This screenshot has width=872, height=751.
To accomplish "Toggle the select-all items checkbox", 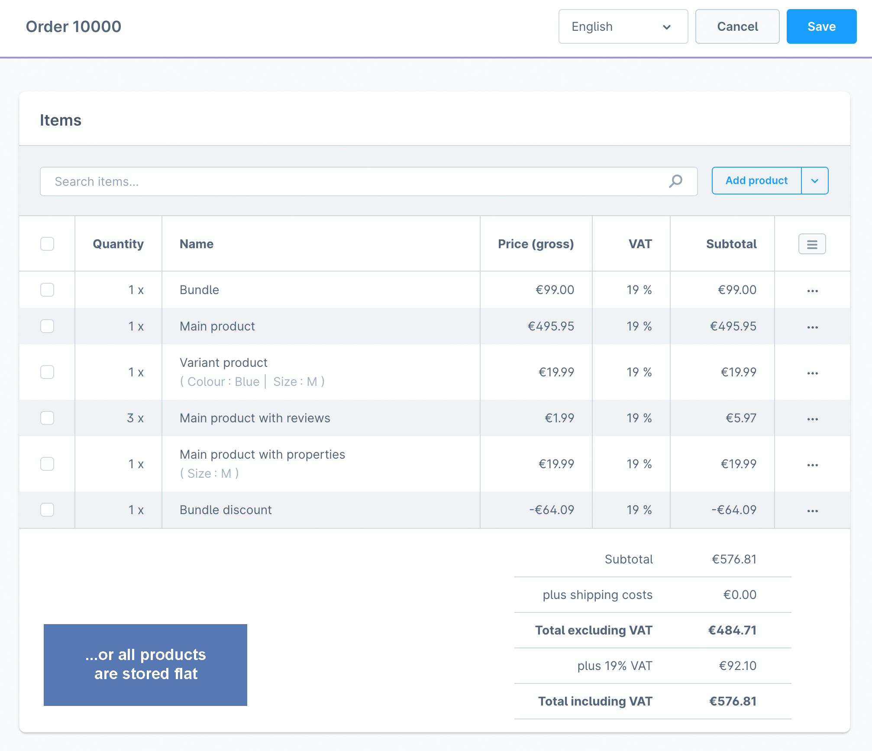I will pyautogui.click(x=47, y=244).
